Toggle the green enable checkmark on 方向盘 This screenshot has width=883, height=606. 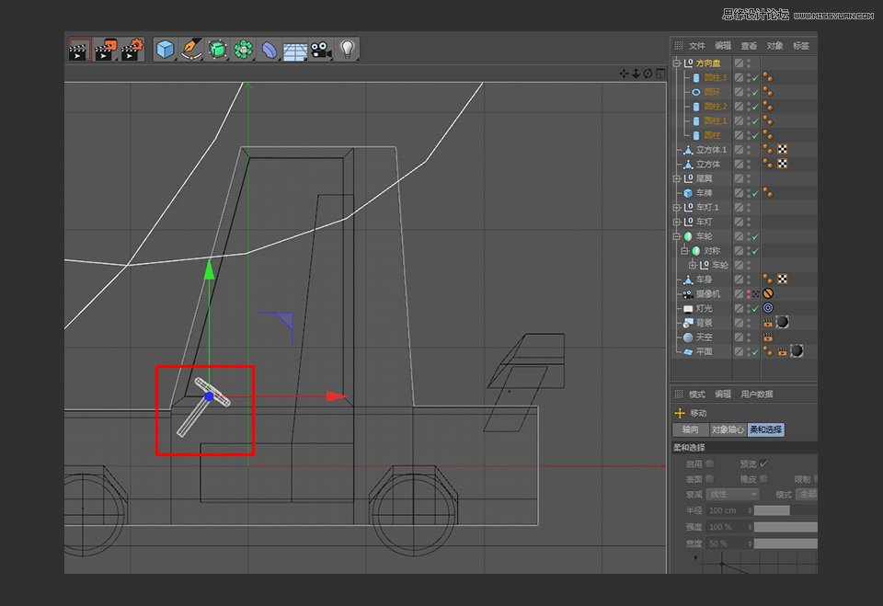(x=755, y=63)
